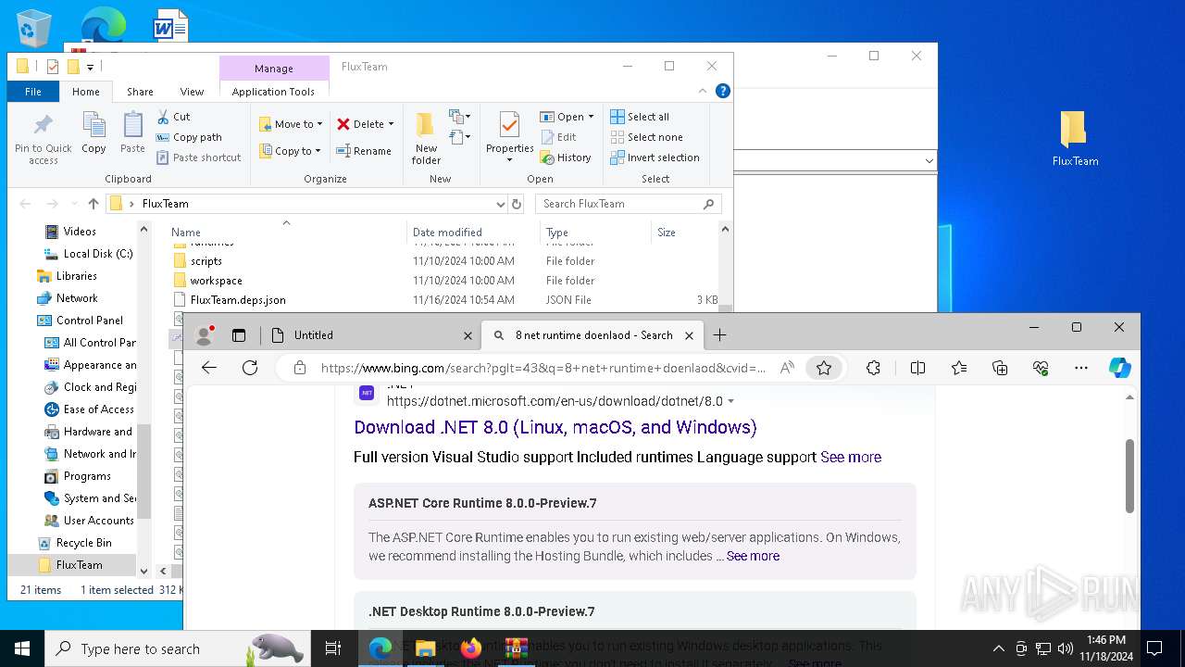The image size is (1185, 667).
Task: Open Network in navigation pane
Action: [x=77, y=298]
